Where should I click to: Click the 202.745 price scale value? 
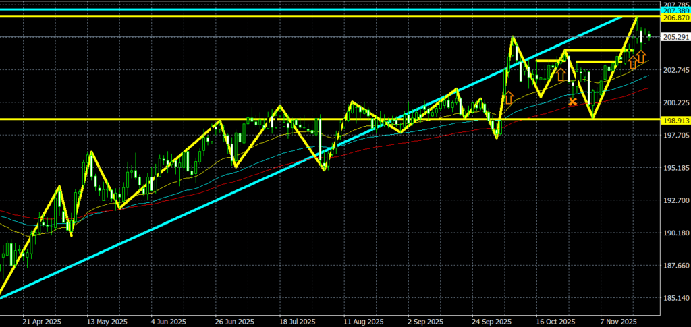point(675,70)
